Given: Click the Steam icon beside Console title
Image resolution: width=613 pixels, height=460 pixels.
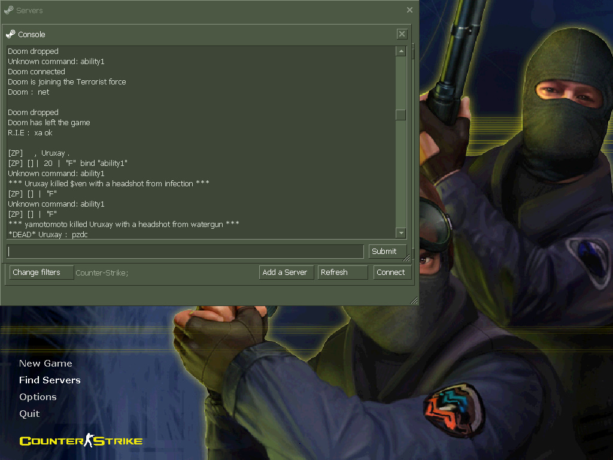Looking at the screenshot, I should (x=11, y=34).
